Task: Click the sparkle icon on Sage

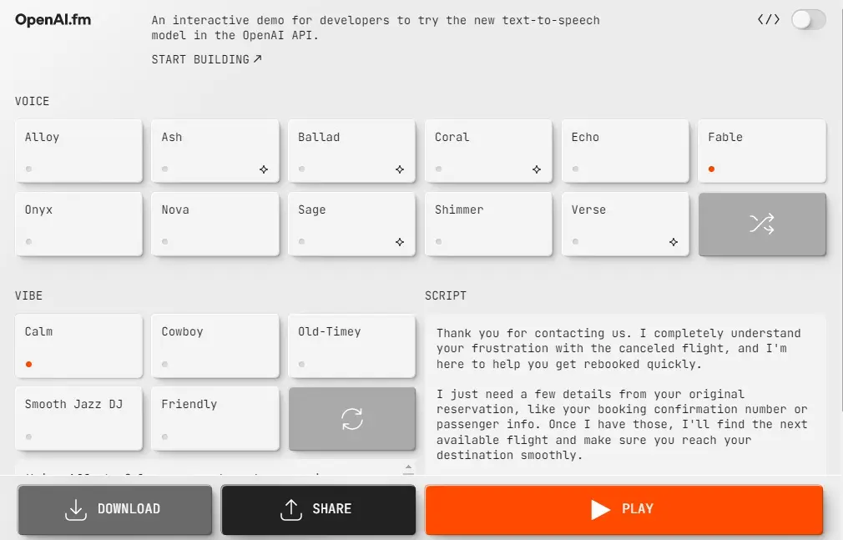Action: pyautogui.click(x=400, y=242)
